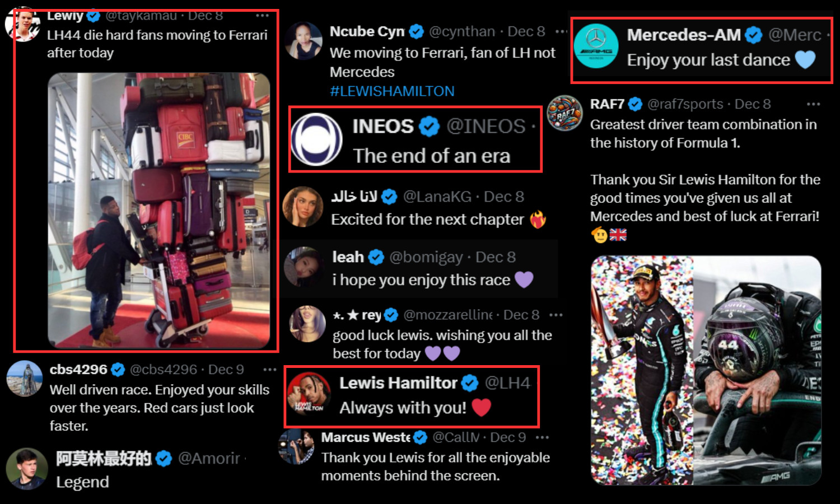
Task: Open the helmet 44 cockpit photo
Action: pyautogui.click(x=758, y=370)
